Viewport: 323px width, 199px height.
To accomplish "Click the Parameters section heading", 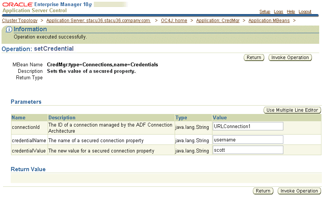I will click(x=26, y=102).
